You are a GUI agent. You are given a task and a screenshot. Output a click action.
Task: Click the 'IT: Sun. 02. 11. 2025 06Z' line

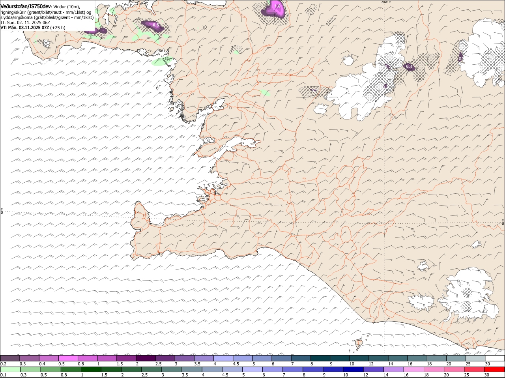(25, 22)
